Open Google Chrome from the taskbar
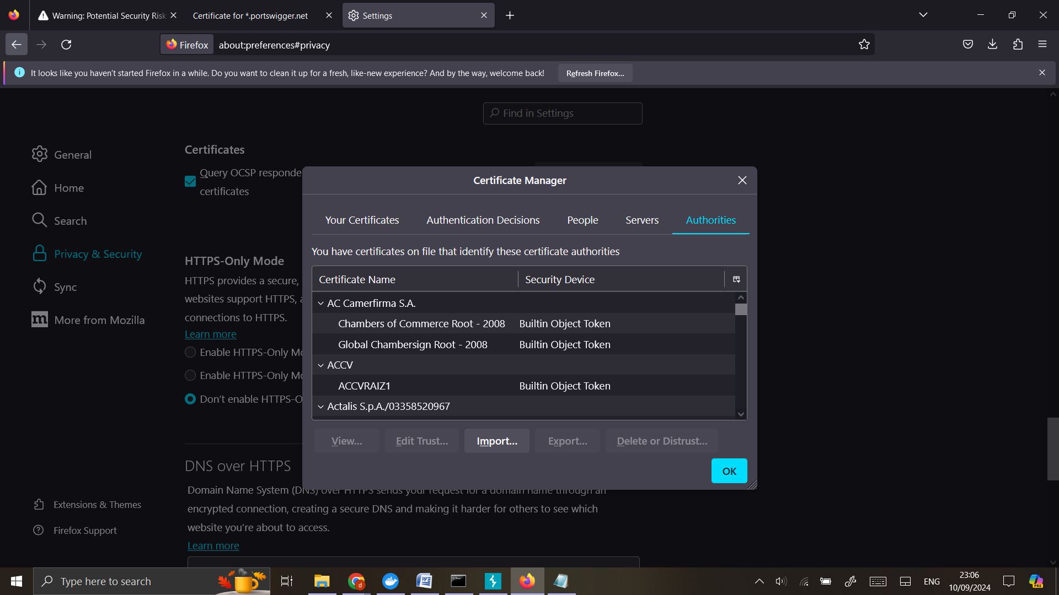Screen dimensions: 1059x595 pos(356,581)
